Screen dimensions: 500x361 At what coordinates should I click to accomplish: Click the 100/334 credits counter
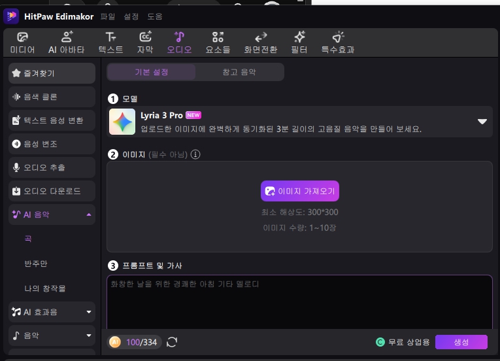coord(142,342)
